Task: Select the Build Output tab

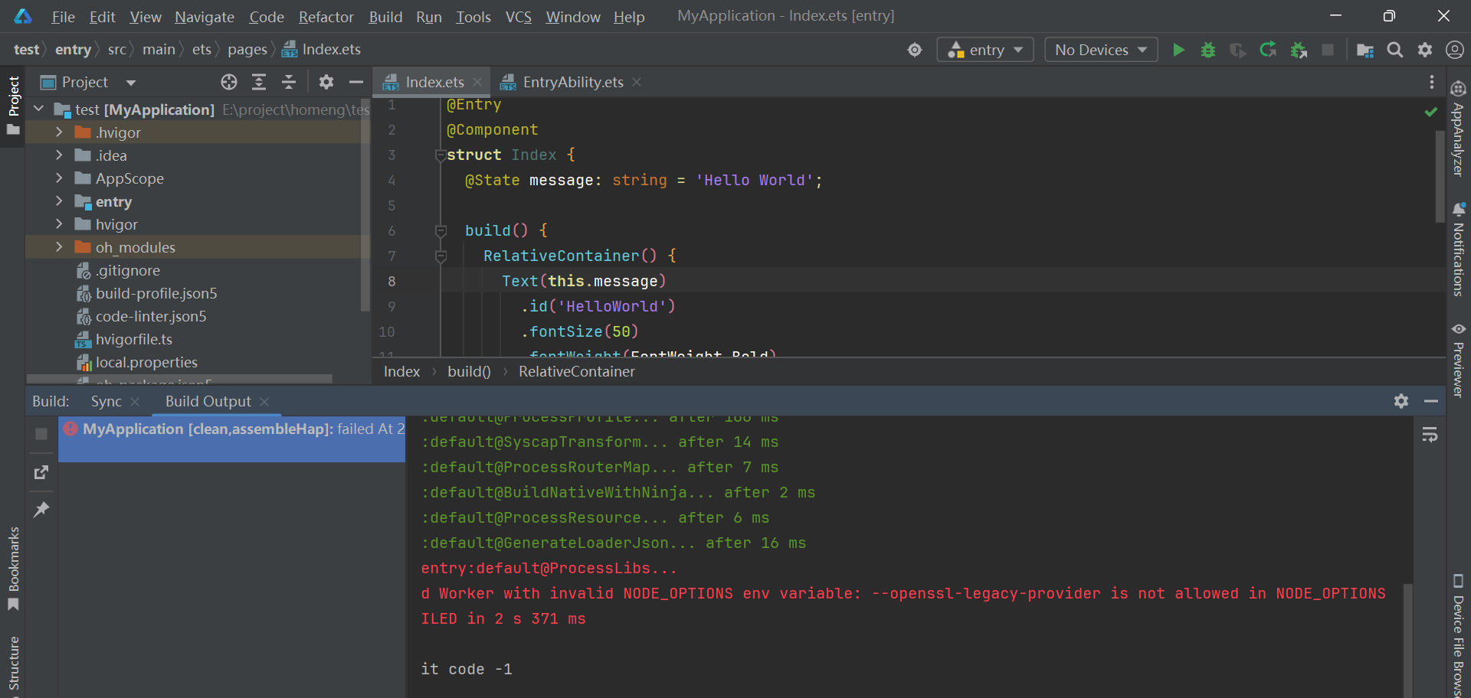Action: pyautogui.click(x=208, y=401)
